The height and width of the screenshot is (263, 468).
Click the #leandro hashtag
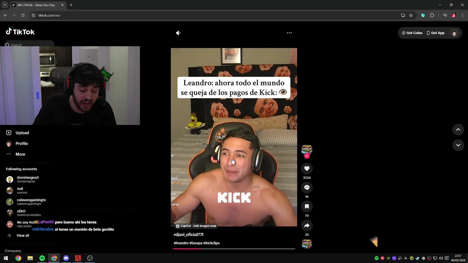(181, 243)
